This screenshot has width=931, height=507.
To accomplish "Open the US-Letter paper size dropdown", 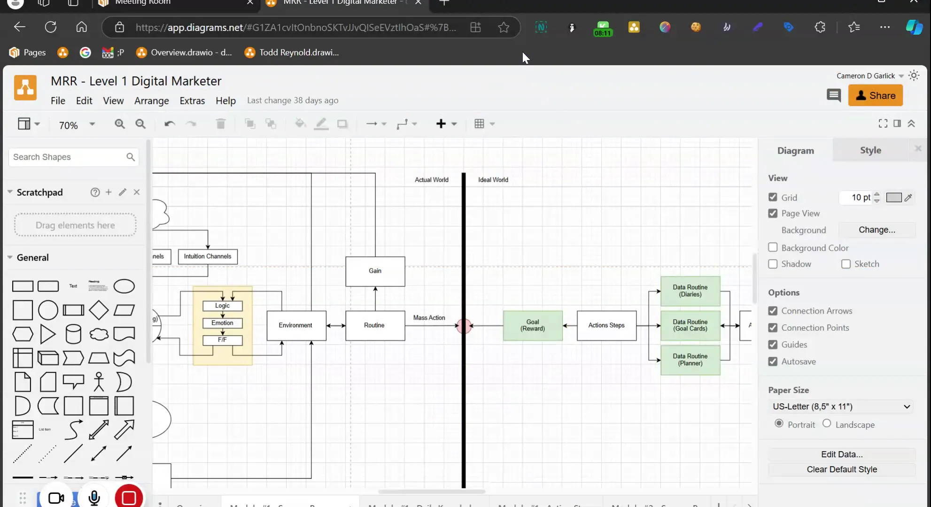I will (x=842, y=407).
